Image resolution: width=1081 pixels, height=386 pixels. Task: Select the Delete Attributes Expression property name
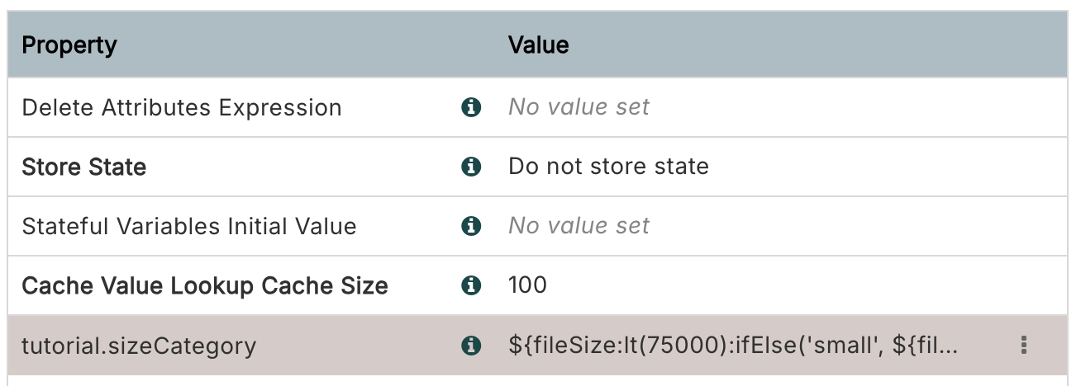[x=181, y=107]
